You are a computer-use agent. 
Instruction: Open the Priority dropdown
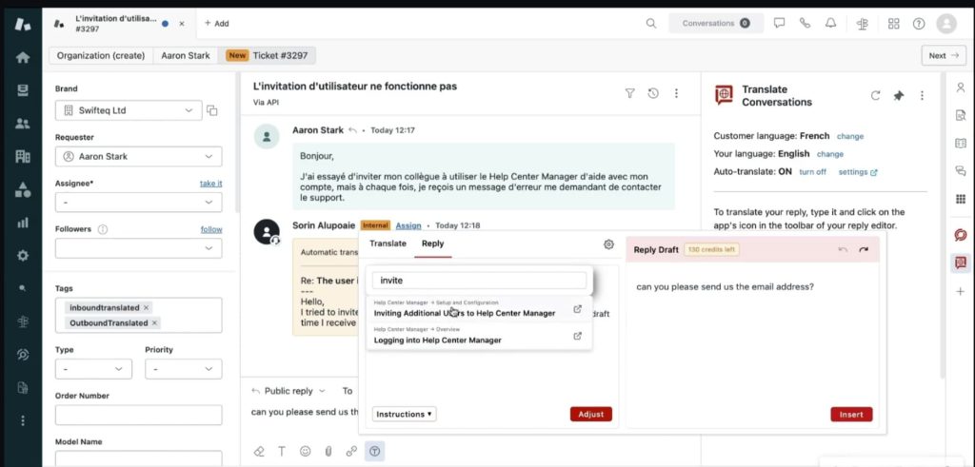[184, 369]
